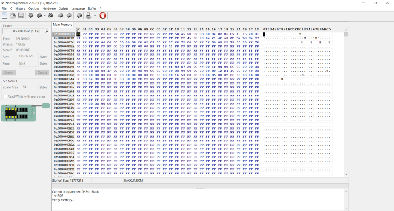Open the Hardware menu
Image resolution: width=394 pixels, height=211 pixels.
click(49, 8)
